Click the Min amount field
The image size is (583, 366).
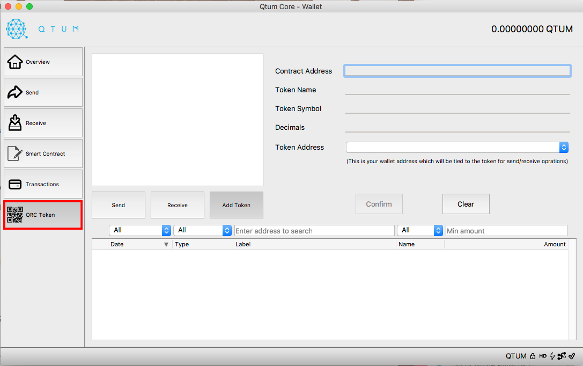506,231
